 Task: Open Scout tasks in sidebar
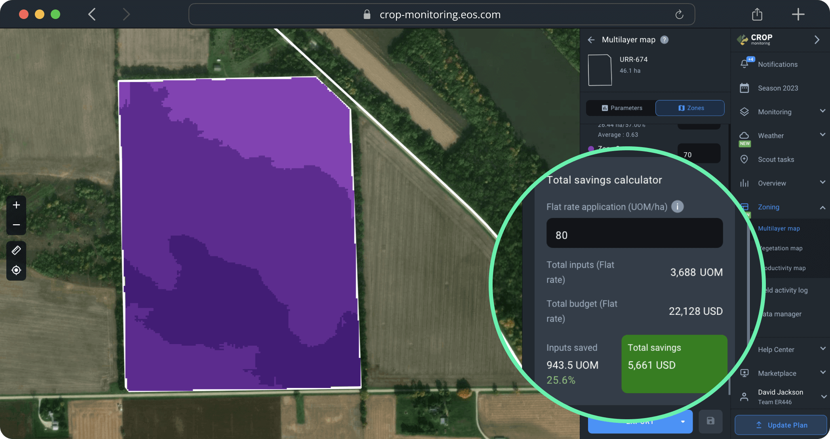775,159
